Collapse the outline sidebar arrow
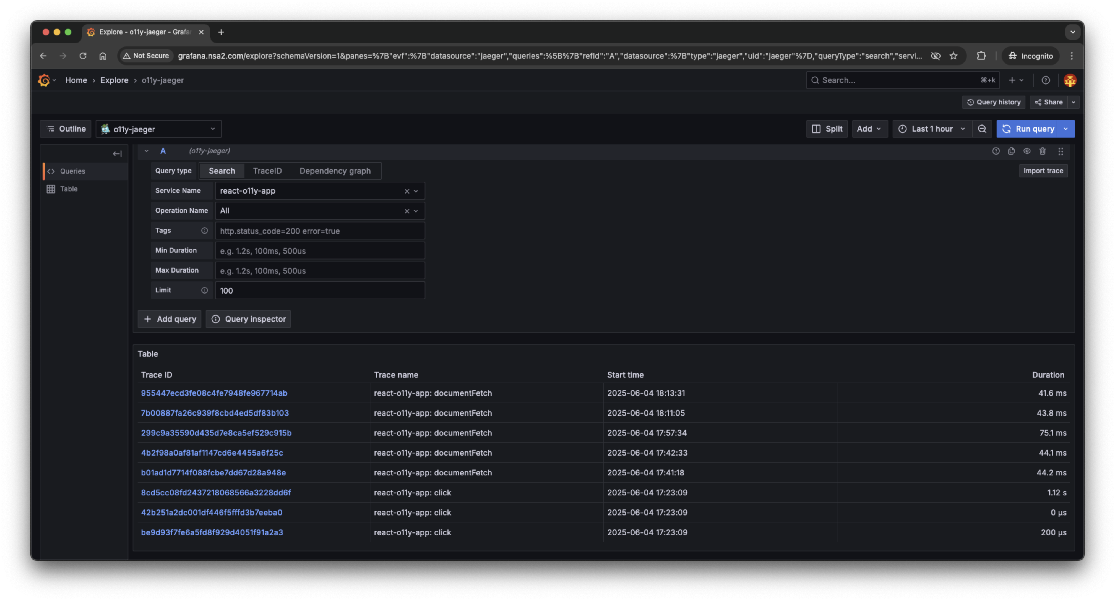1115x601 pixels. (x=117, y=154)
